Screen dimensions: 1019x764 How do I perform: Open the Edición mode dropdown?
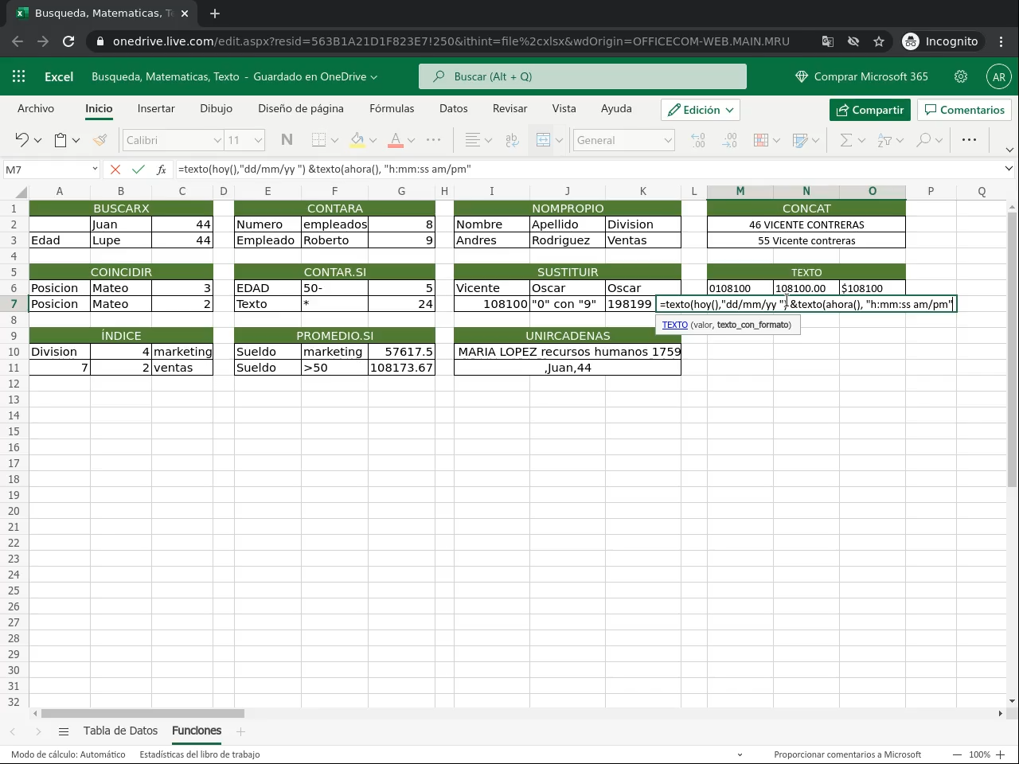click(x=701, y=110)
